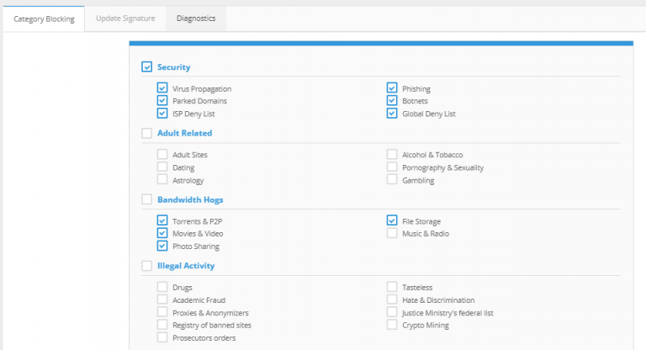Image resolution: width=646 pixels, height=350 pixels.
Task: Enable Crypto Mining blocking
Action: 392,325
